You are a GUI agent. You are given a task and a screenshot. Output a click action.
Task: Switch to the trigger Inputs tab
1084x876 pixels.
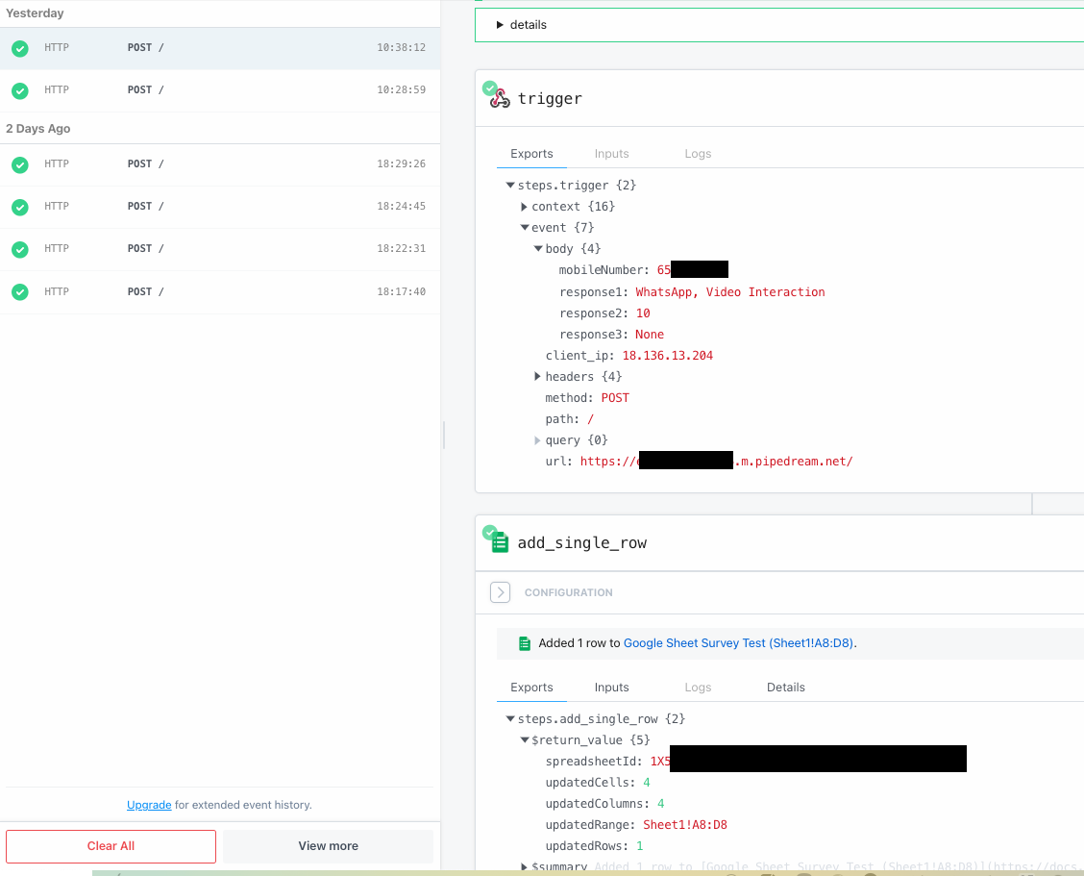[611, 154]
